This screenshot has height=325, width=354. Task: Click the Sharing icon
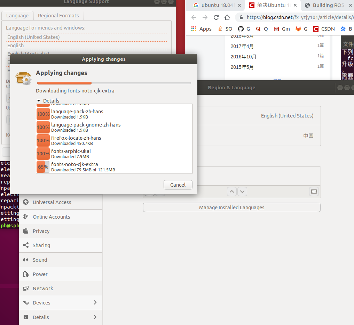click(x=26, y=245)
